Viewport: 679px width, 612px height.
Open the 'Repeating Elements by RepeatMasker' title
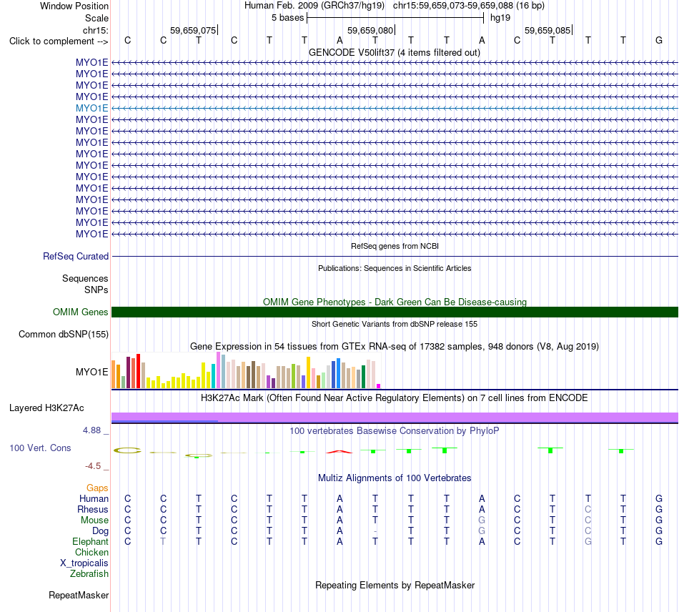tap(395, 586)
